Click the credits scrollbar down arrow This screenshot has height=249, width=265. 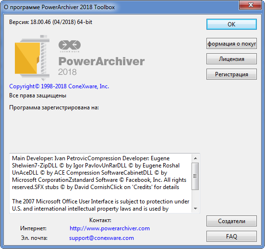[x=195, y=208]
